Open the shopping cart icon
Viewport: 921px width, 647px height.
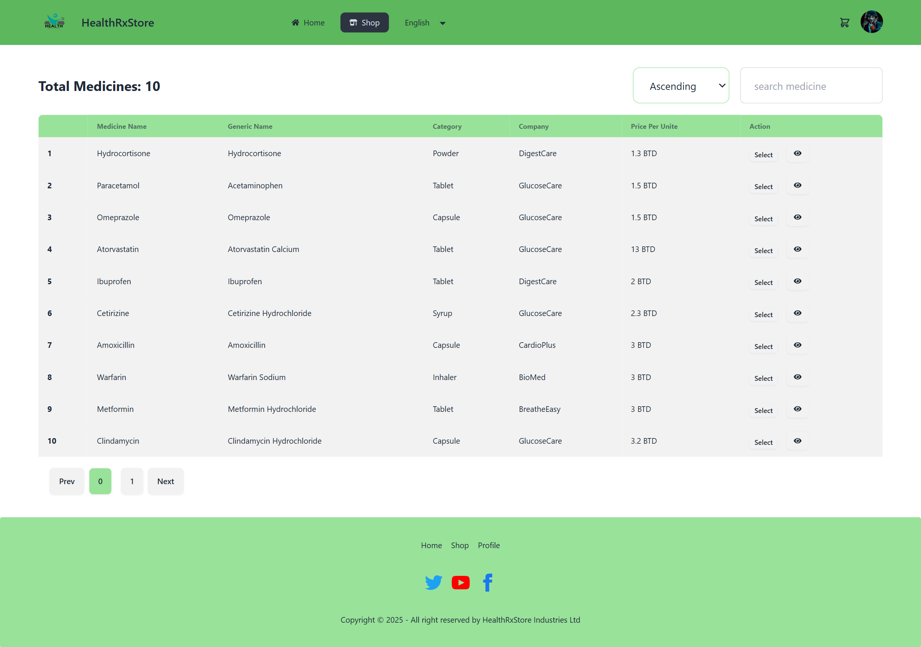[844, 23]
